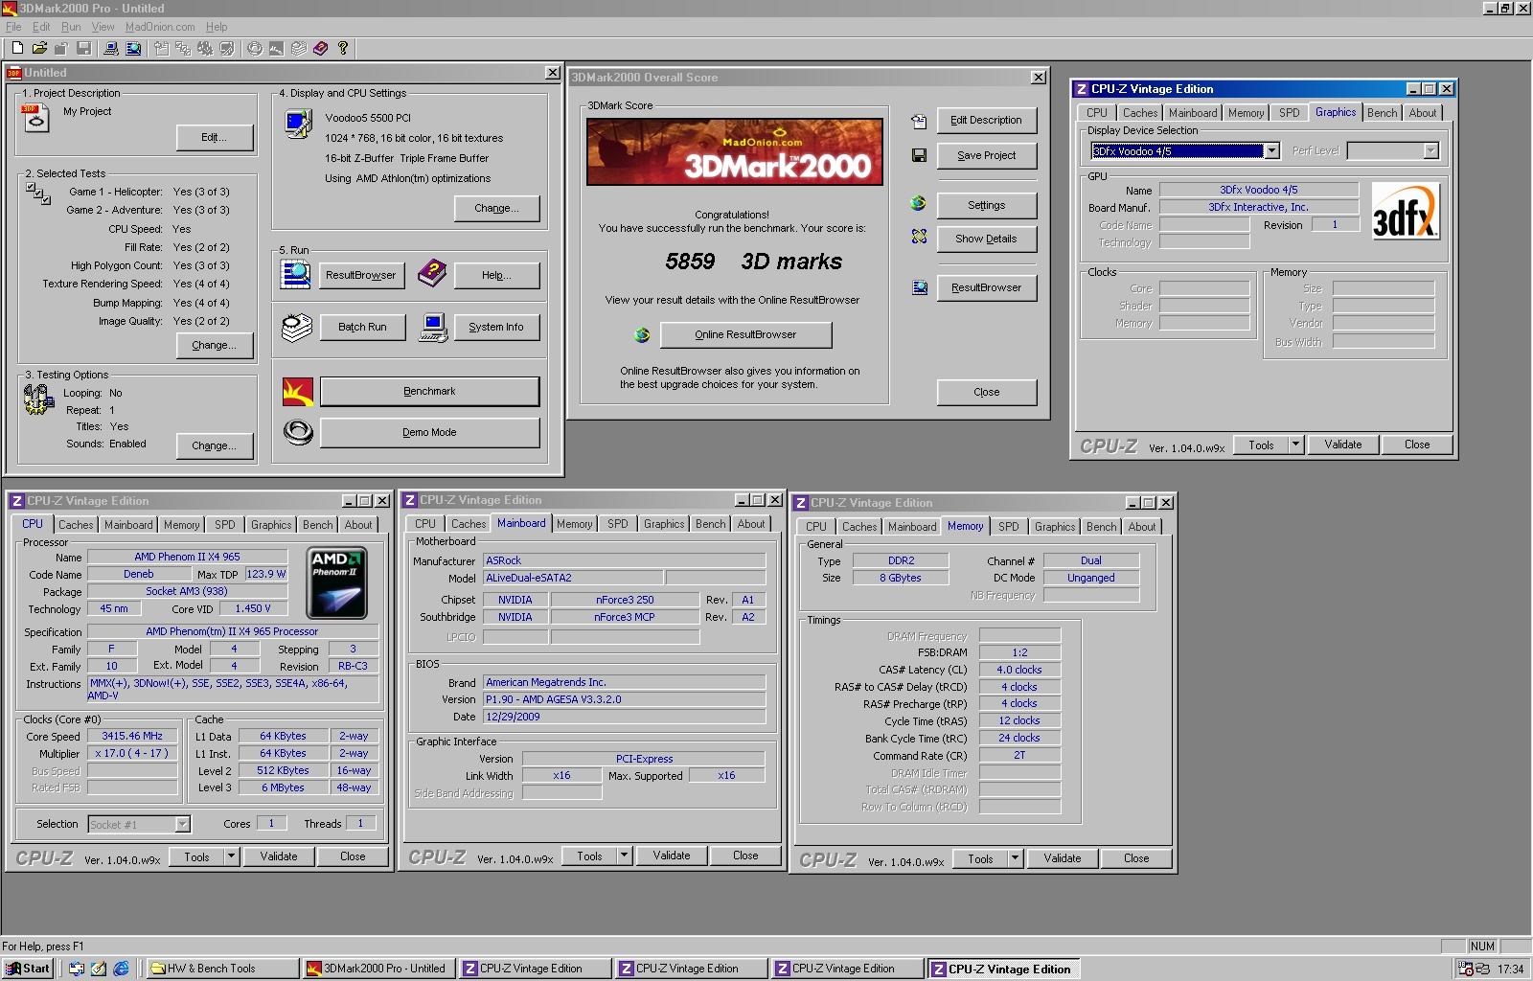Open the Socket #1 Selection dropdown
1533x981 pixels.
pyautogui.click(x=182, y=824)
